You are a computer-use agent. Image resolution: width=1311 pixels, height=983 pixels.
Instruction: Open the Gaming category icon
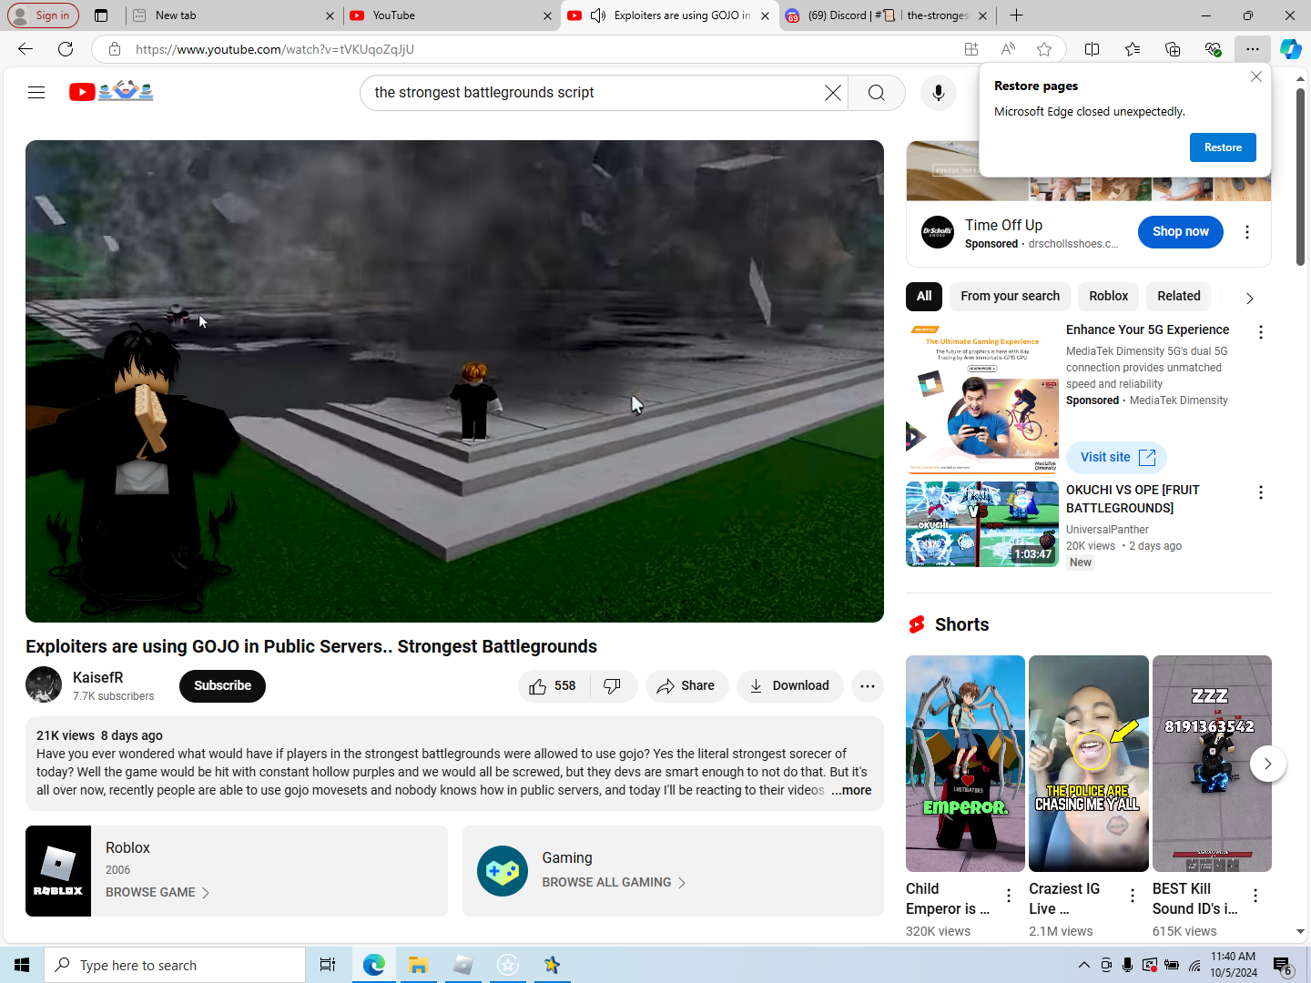click(503, 871)
